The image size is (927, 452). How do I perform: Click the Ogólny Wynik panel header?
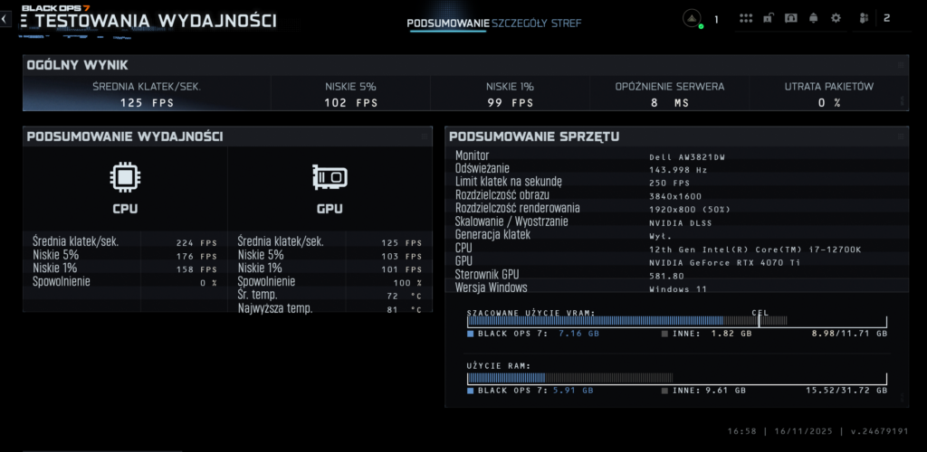coord(78,65)
